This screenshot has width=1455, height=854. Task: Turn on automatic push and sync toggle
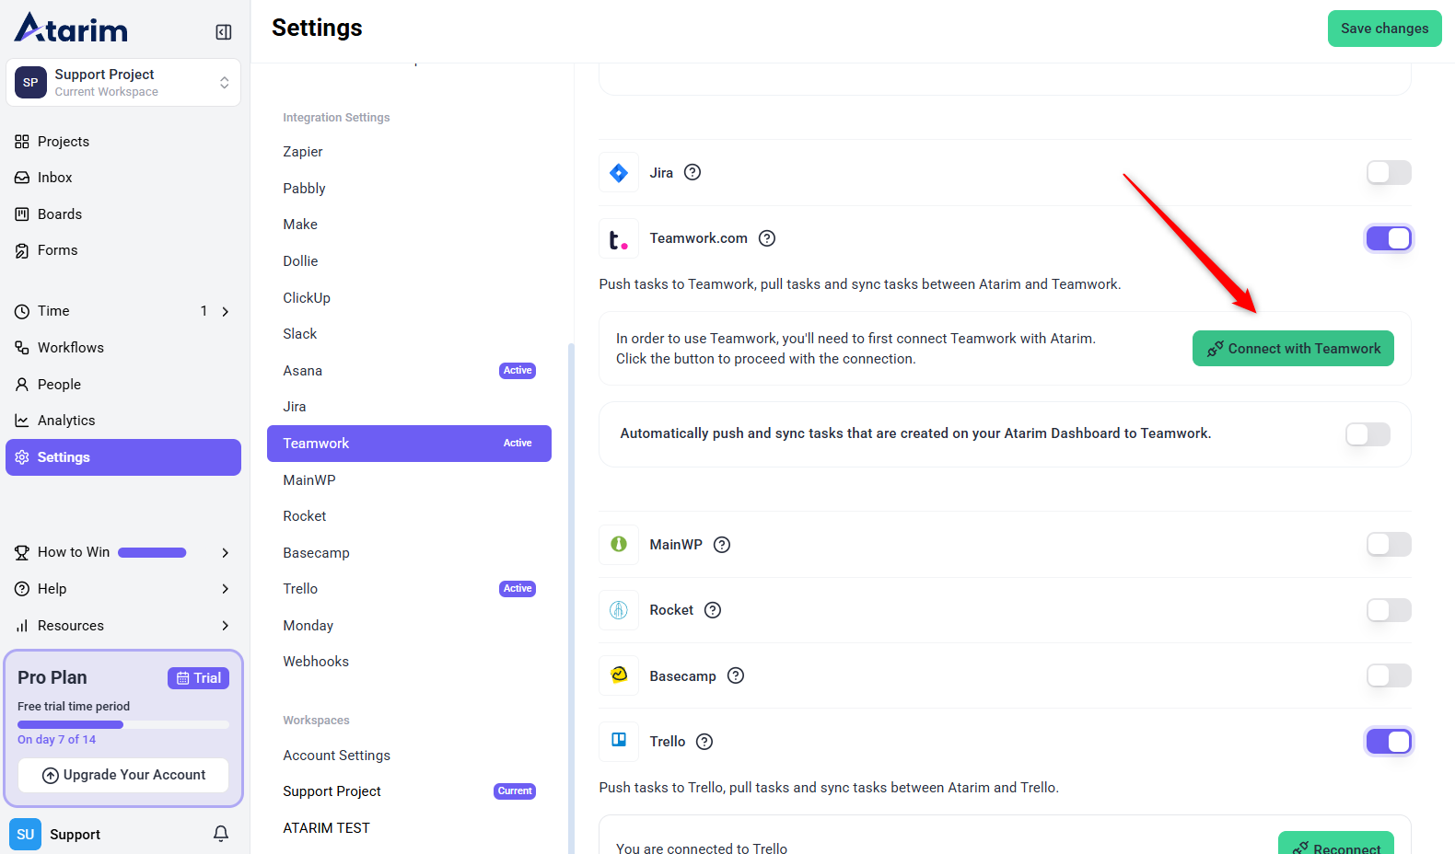[1367, 434]
